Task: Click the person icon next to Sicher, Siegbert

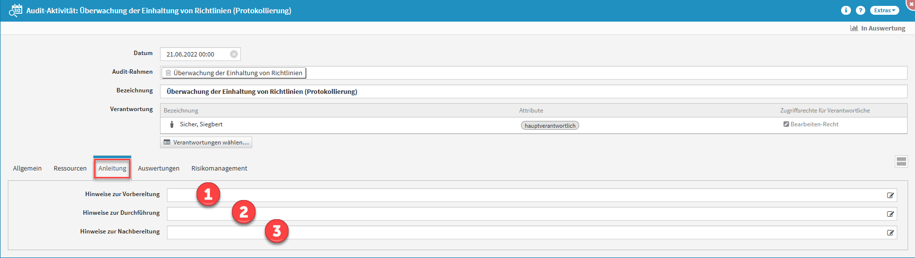Action: pyautogui.click(x=171, y=124)
